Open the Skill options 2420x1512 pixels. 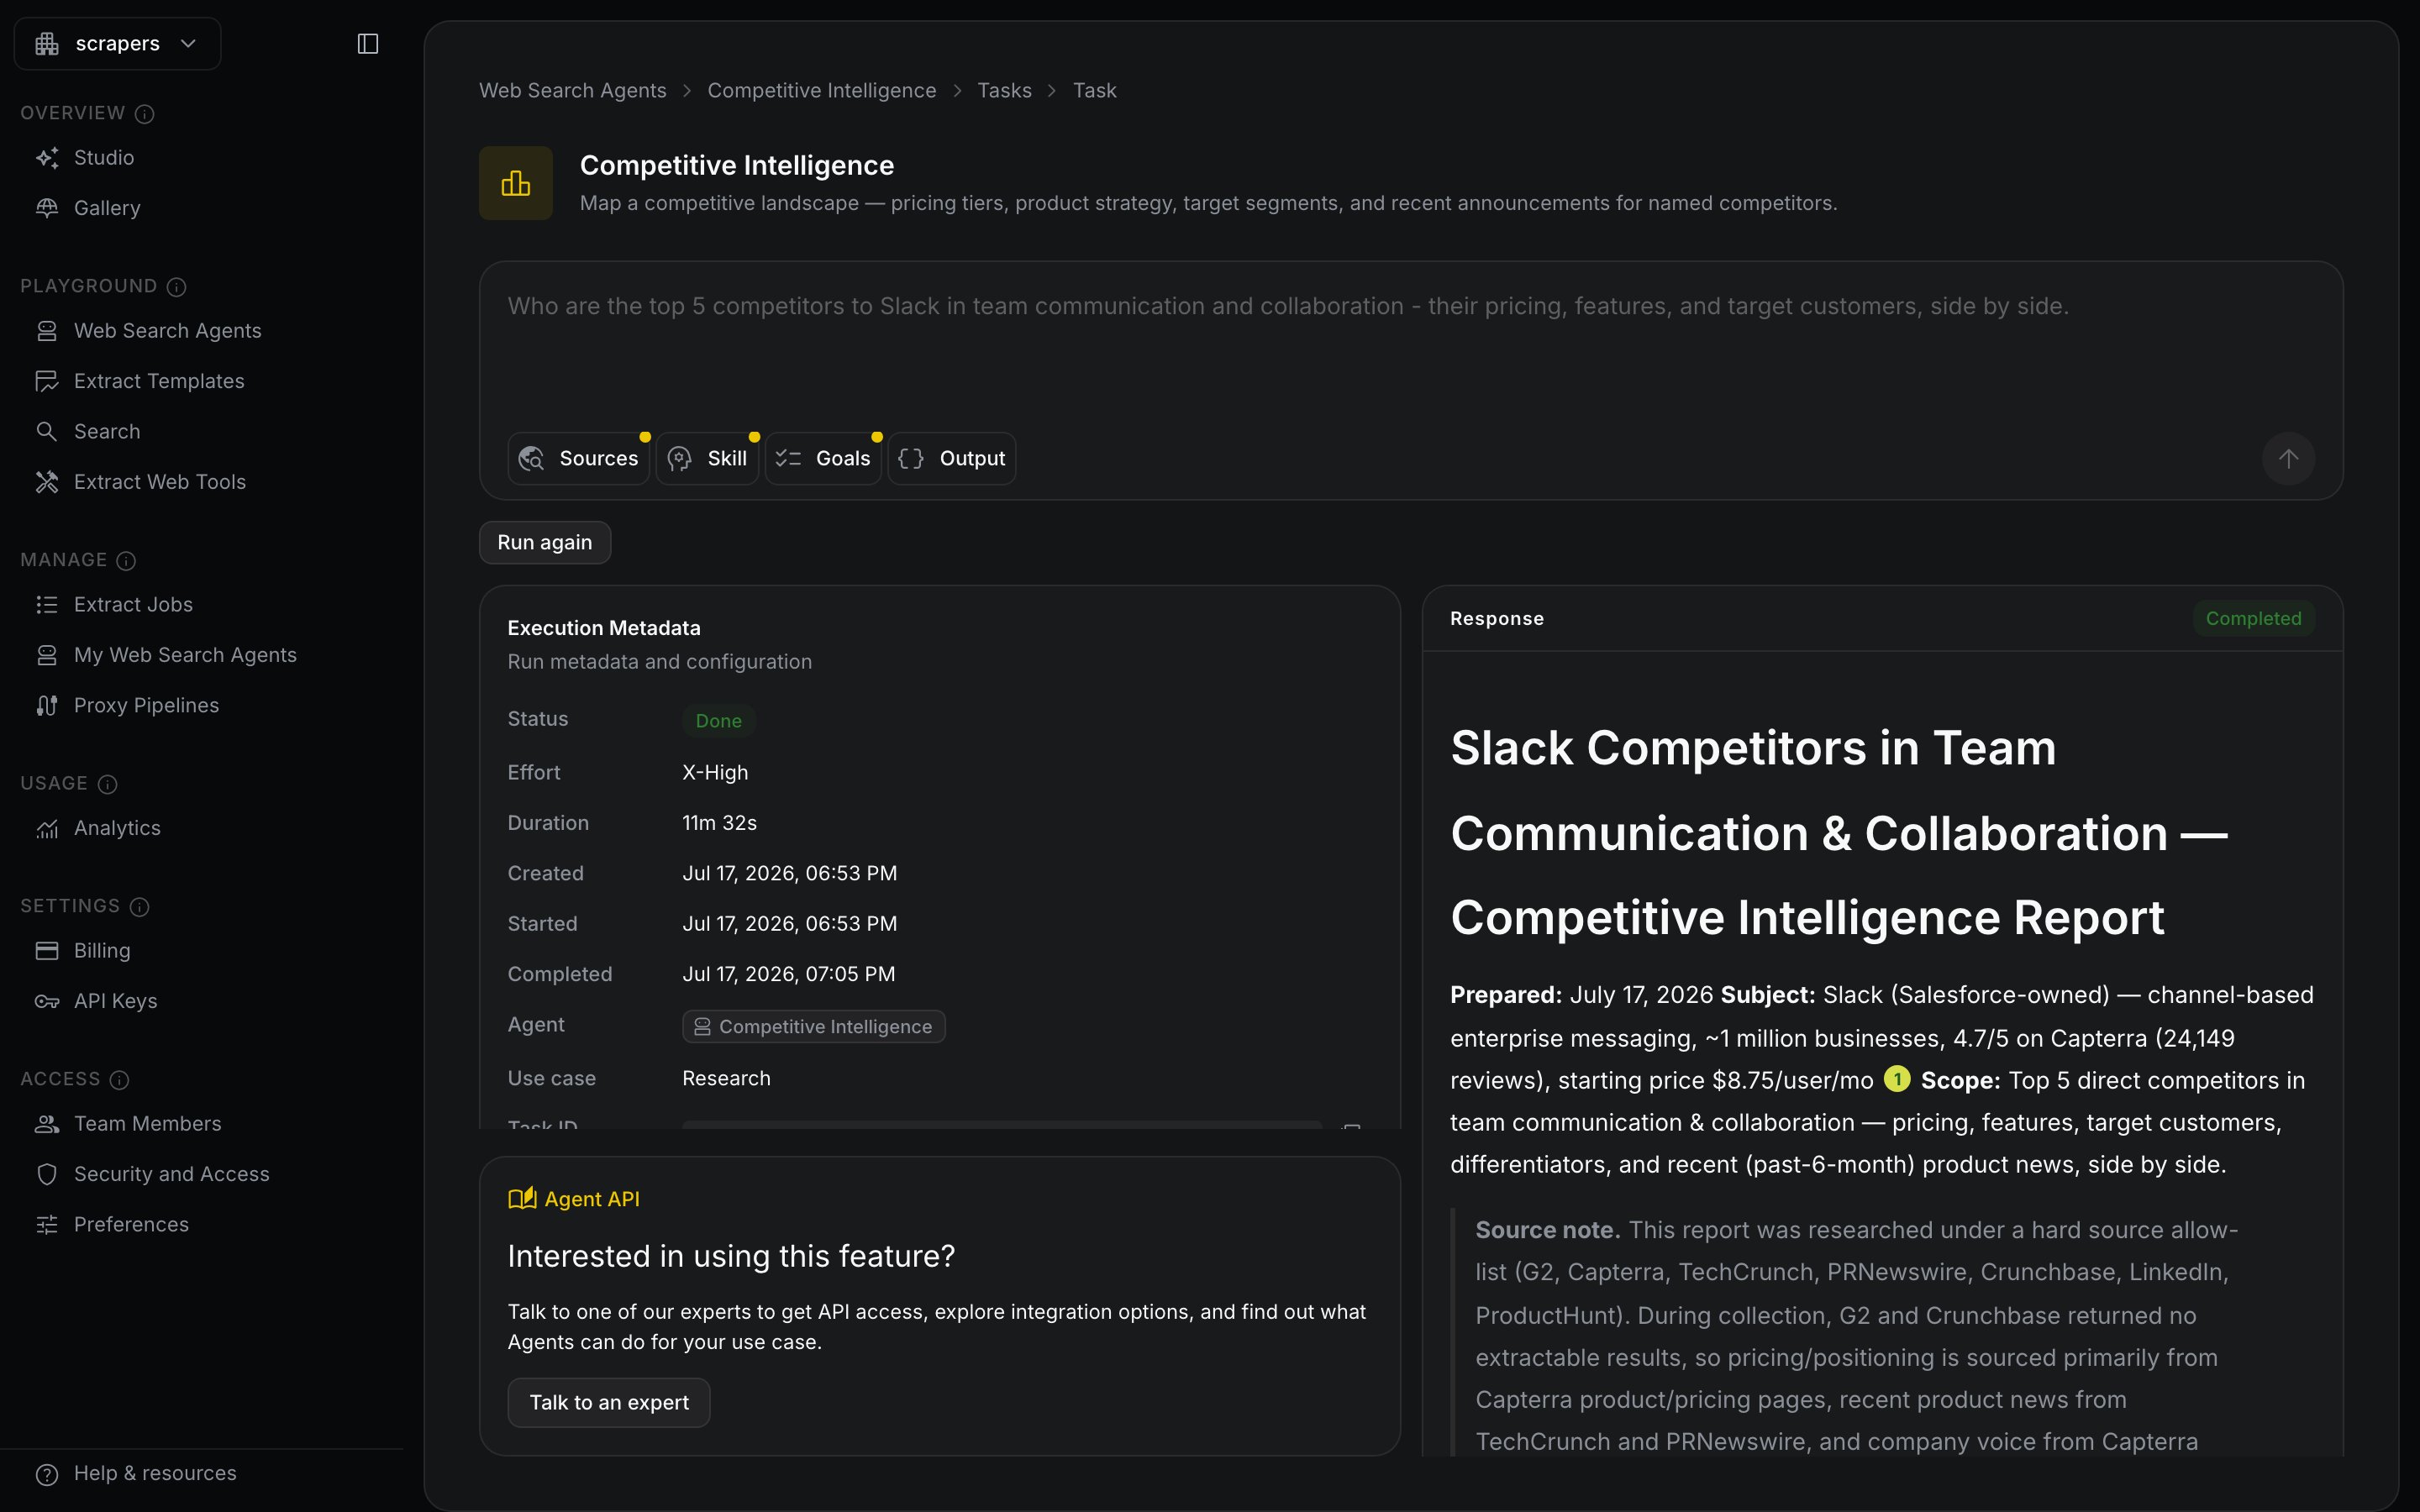[707, 458]
